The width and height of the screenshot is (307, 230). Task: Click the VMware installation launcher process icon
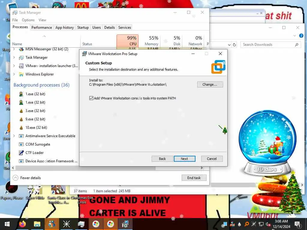21,66
